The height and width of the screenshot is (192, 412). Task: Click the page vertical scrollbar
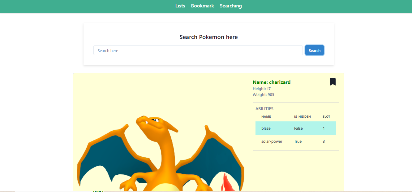point(410,93)
